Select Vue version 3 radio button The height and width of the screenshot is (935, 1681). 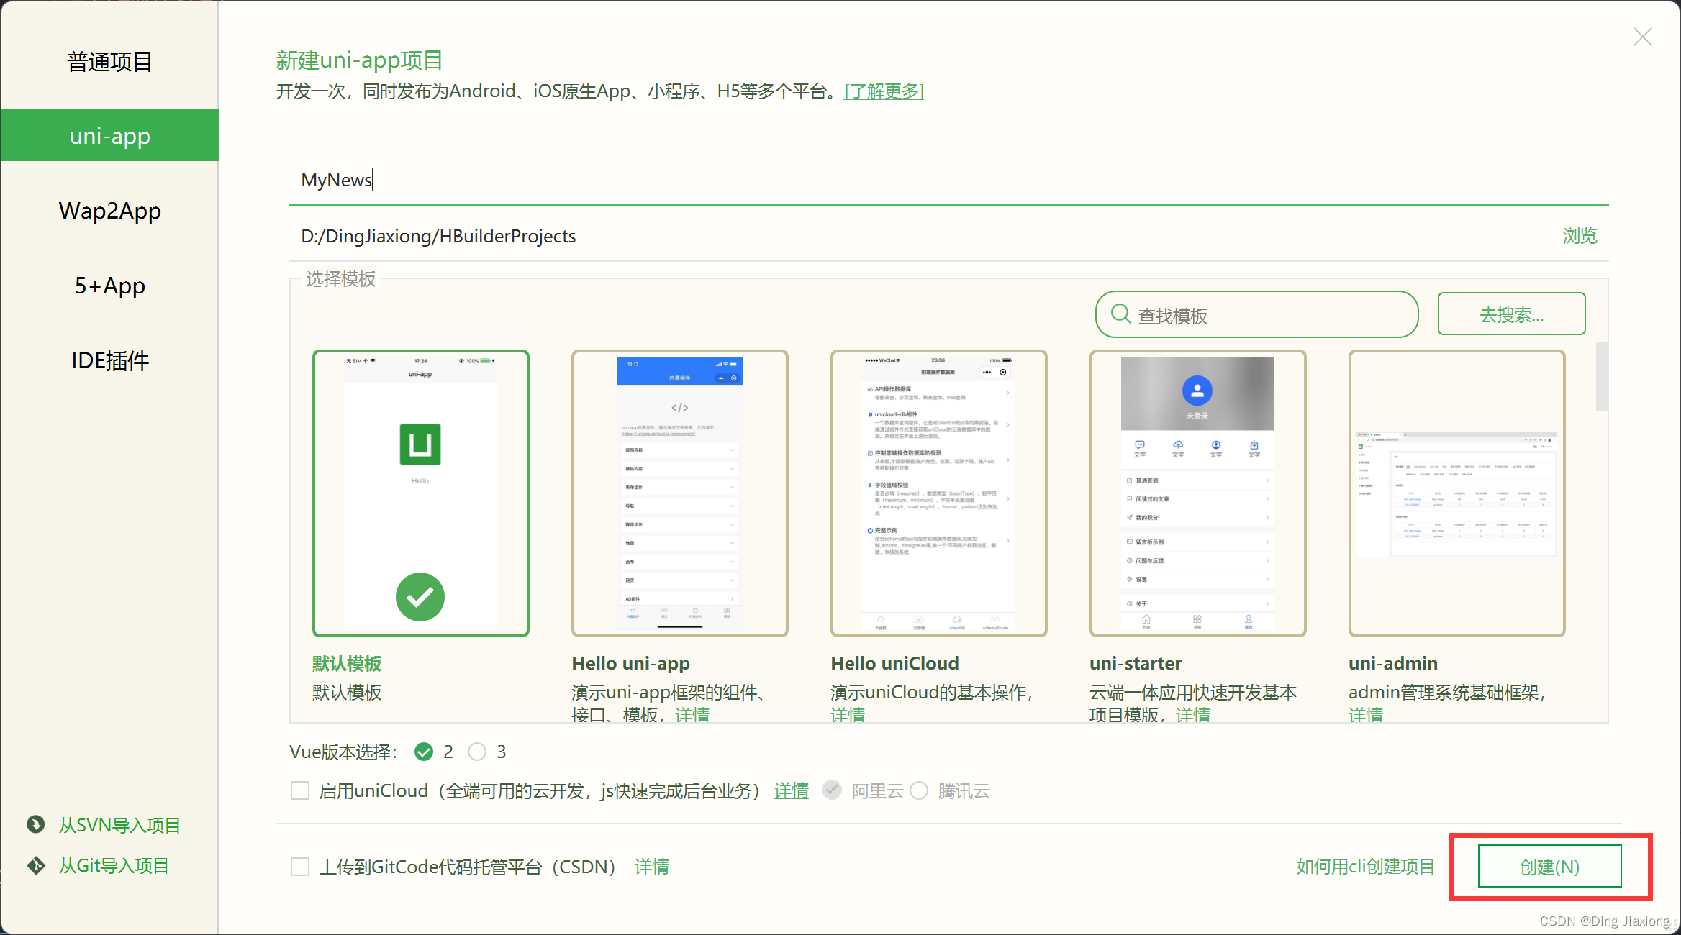[477, 752]
